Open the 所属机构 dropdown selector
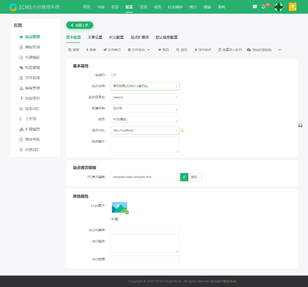This screenshot has width=308, height=287. [145, 108]
